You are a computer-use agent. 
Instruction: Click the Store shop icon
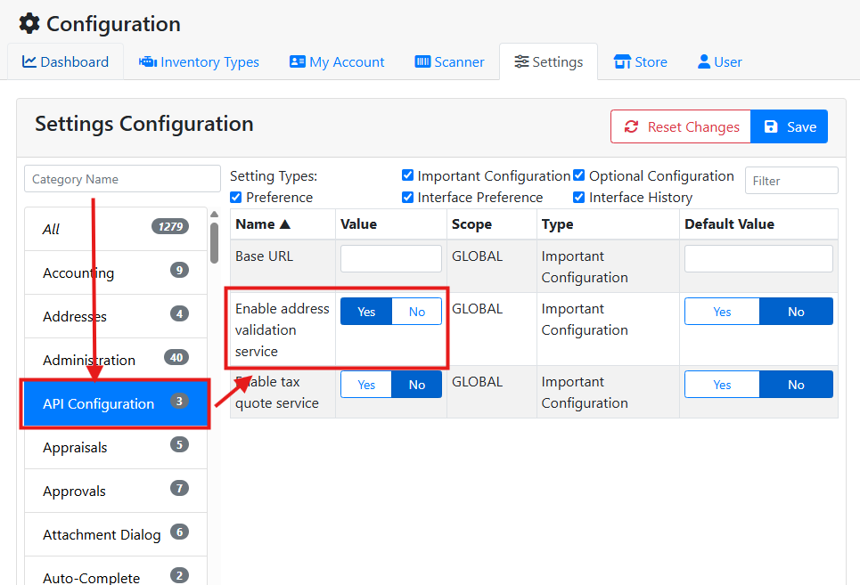[622, 61]
